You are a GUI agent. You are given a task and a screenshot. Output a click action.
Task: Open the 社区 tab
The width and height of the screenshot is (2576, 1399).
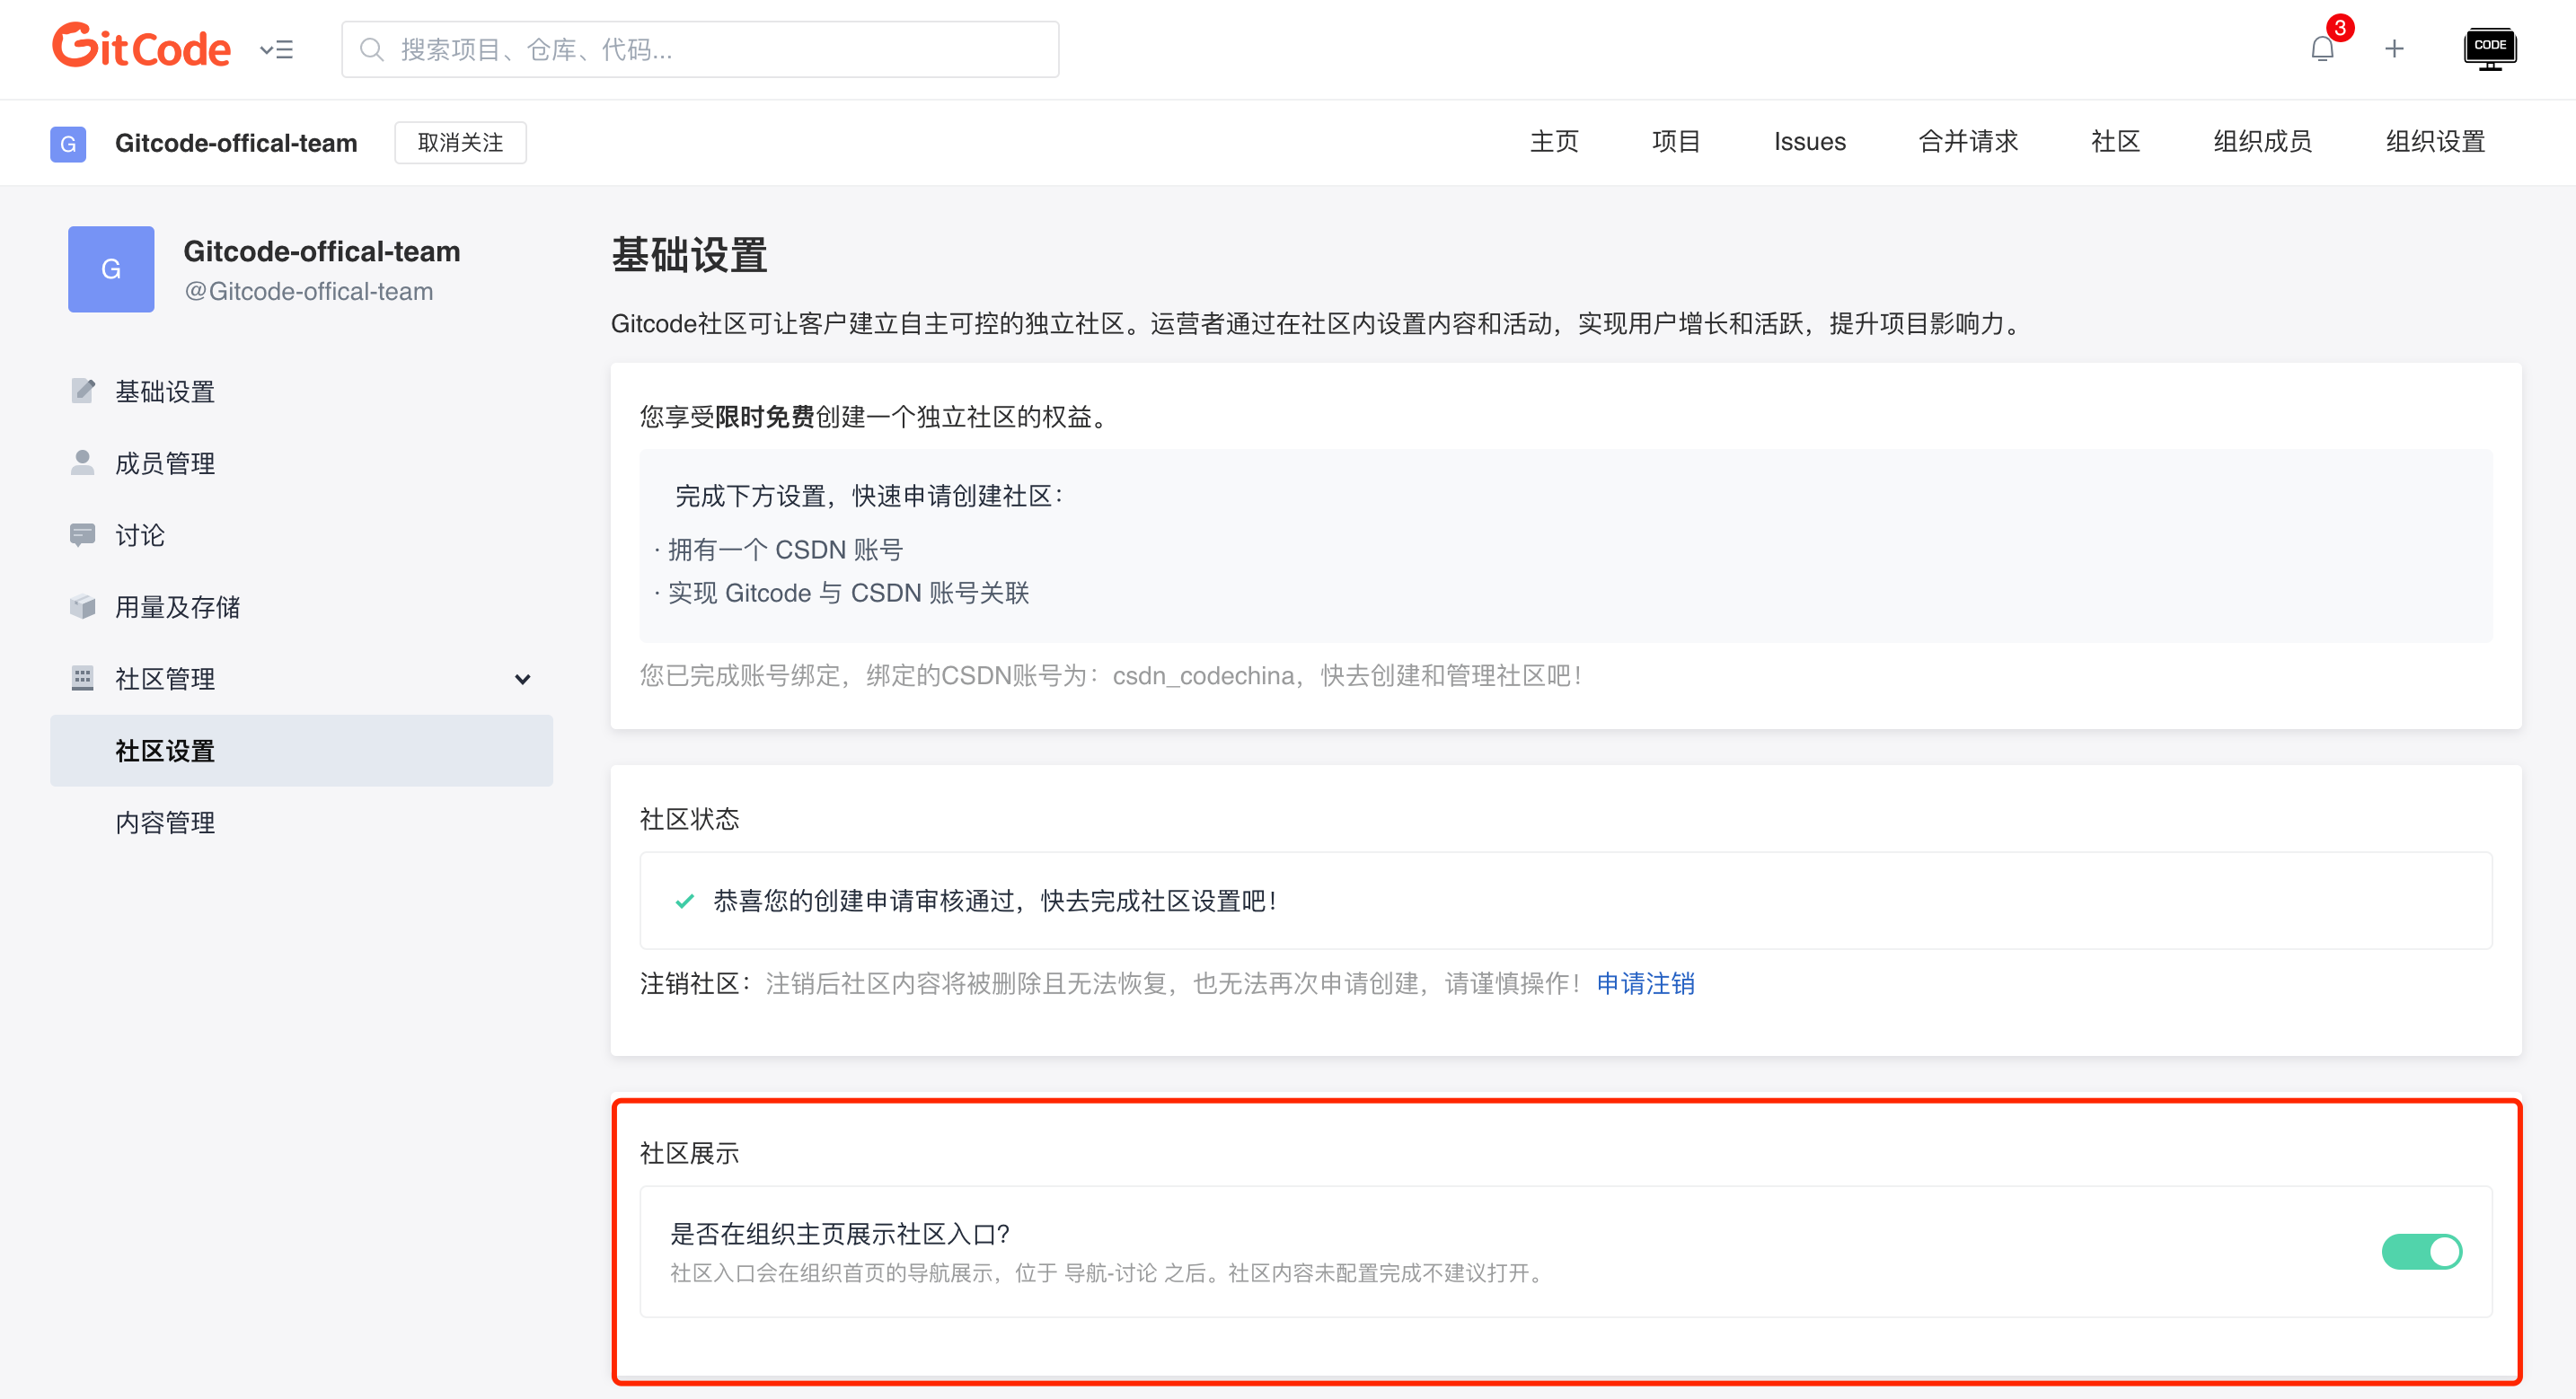pyautogui.click(x=2115, y=142)
